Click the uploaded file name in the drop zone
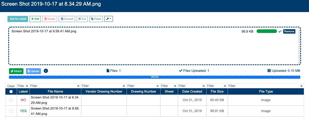The width and height of the screenshot is (309, 119). (44, 31)
